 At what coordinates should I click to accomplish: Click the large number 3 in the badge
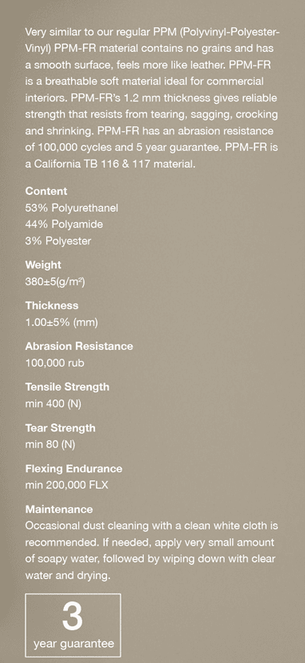[73, 616]
